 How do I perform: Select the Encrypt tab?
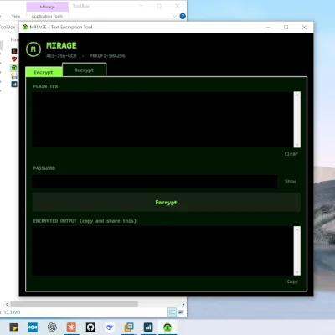click(44, 72)
